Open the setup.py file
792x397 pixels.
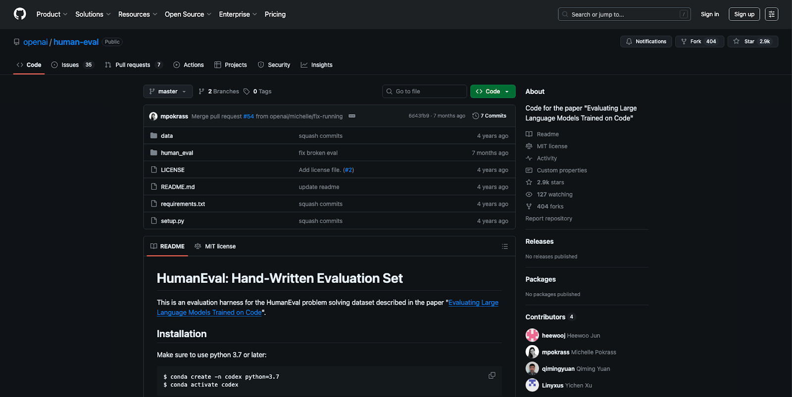point(172,221)
